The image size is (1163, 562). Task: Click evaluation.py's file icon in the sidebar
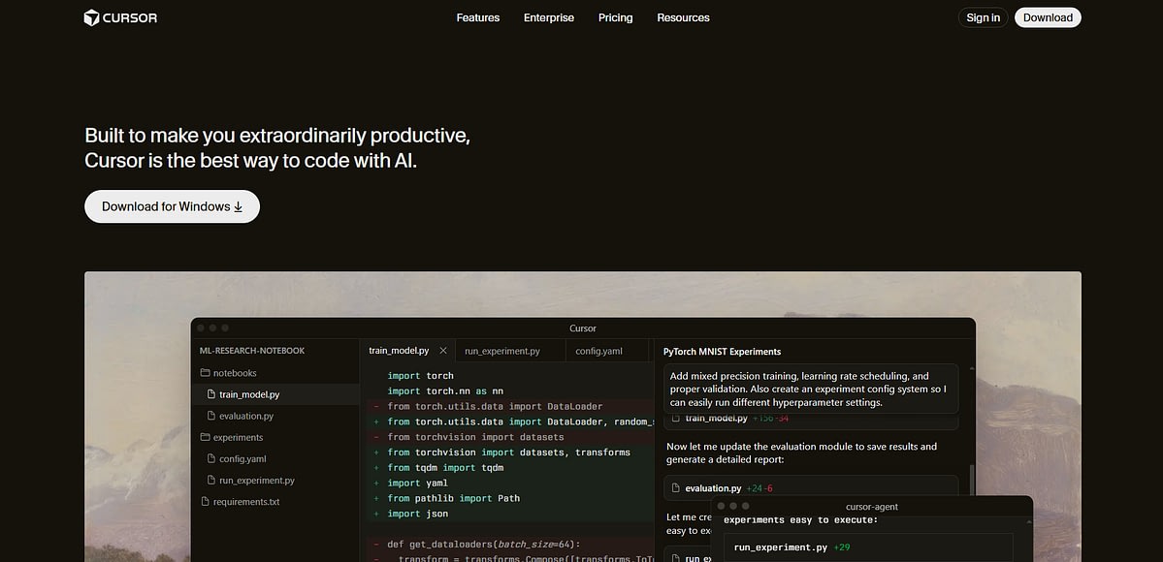pos(212,416)
